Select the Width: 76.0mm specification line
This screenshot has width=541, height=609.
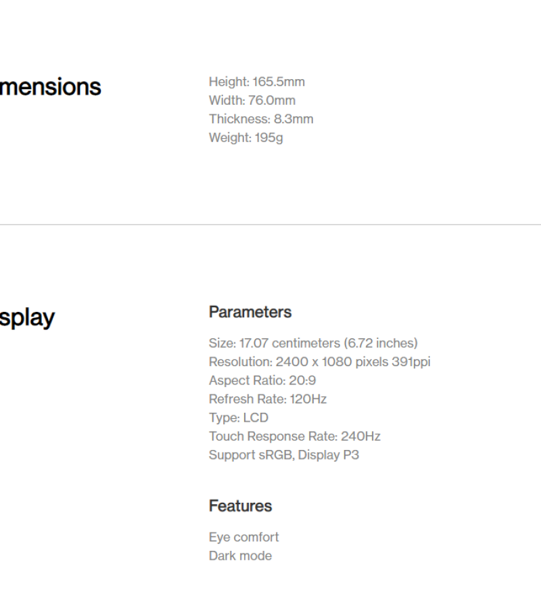252,101
